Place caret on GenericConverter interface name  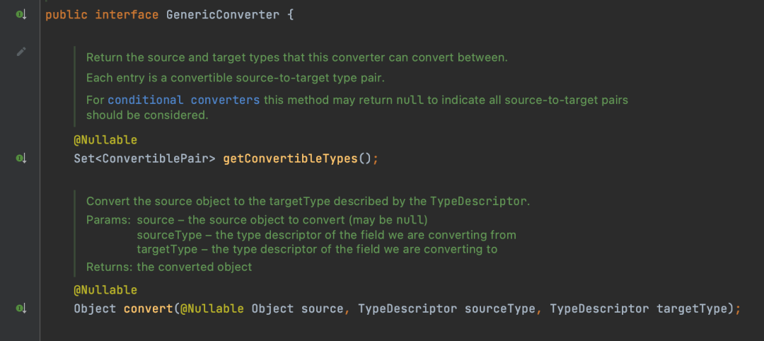223,15
